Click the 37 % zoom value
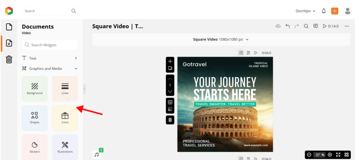The width and height of the screenshot is (355, 160). pyautogui.click(x=319, y=154)
